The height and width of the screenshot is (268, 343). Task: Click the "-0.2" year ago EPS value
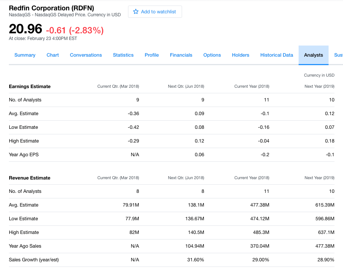pos(265,155)
